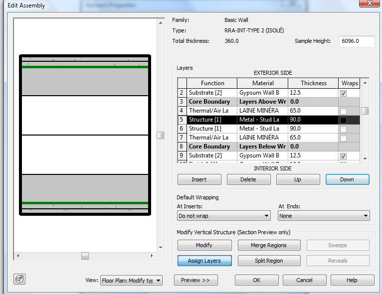The width and height of the screenshot is (382, 294).
Task: Click preview pane horizontal scrollbar thumb
Action: point(85,256)
